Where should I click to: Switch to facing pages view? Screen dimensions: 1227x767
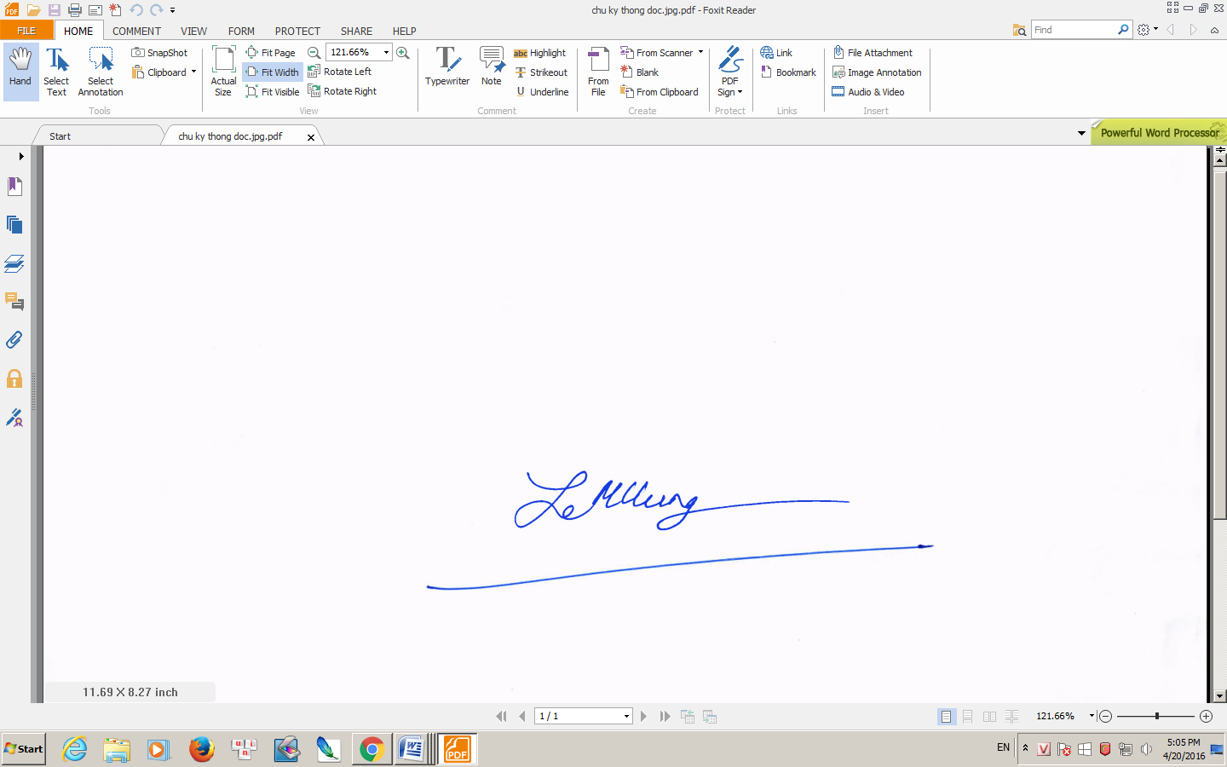click(x=989, y=717)
